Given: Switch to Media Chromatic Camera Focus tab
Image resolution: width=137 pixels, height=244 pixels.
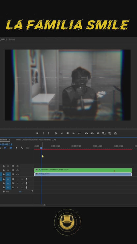Looking at the screenshot, I should coord(36,140).
